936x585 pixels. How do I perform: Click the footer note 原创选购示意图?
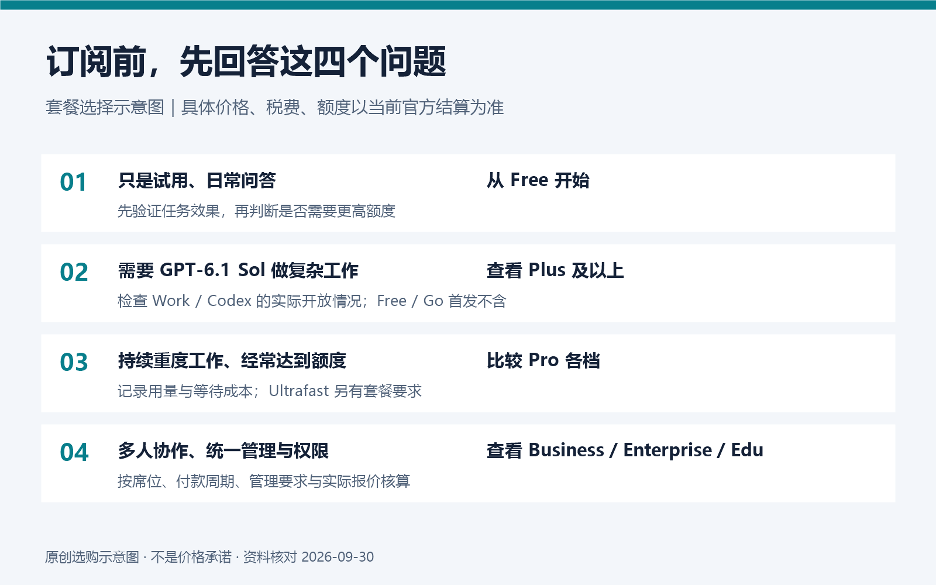point(209,557)
